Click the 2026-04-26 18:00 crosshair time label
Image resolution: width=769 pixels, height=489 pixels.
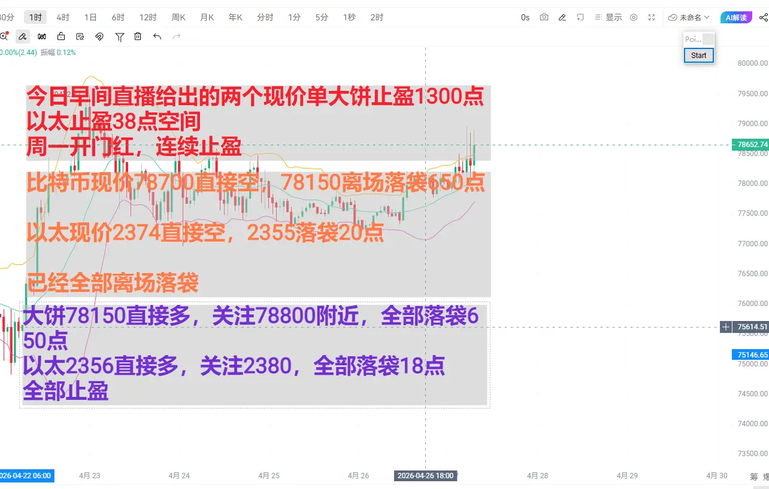(x=425, y=476)
